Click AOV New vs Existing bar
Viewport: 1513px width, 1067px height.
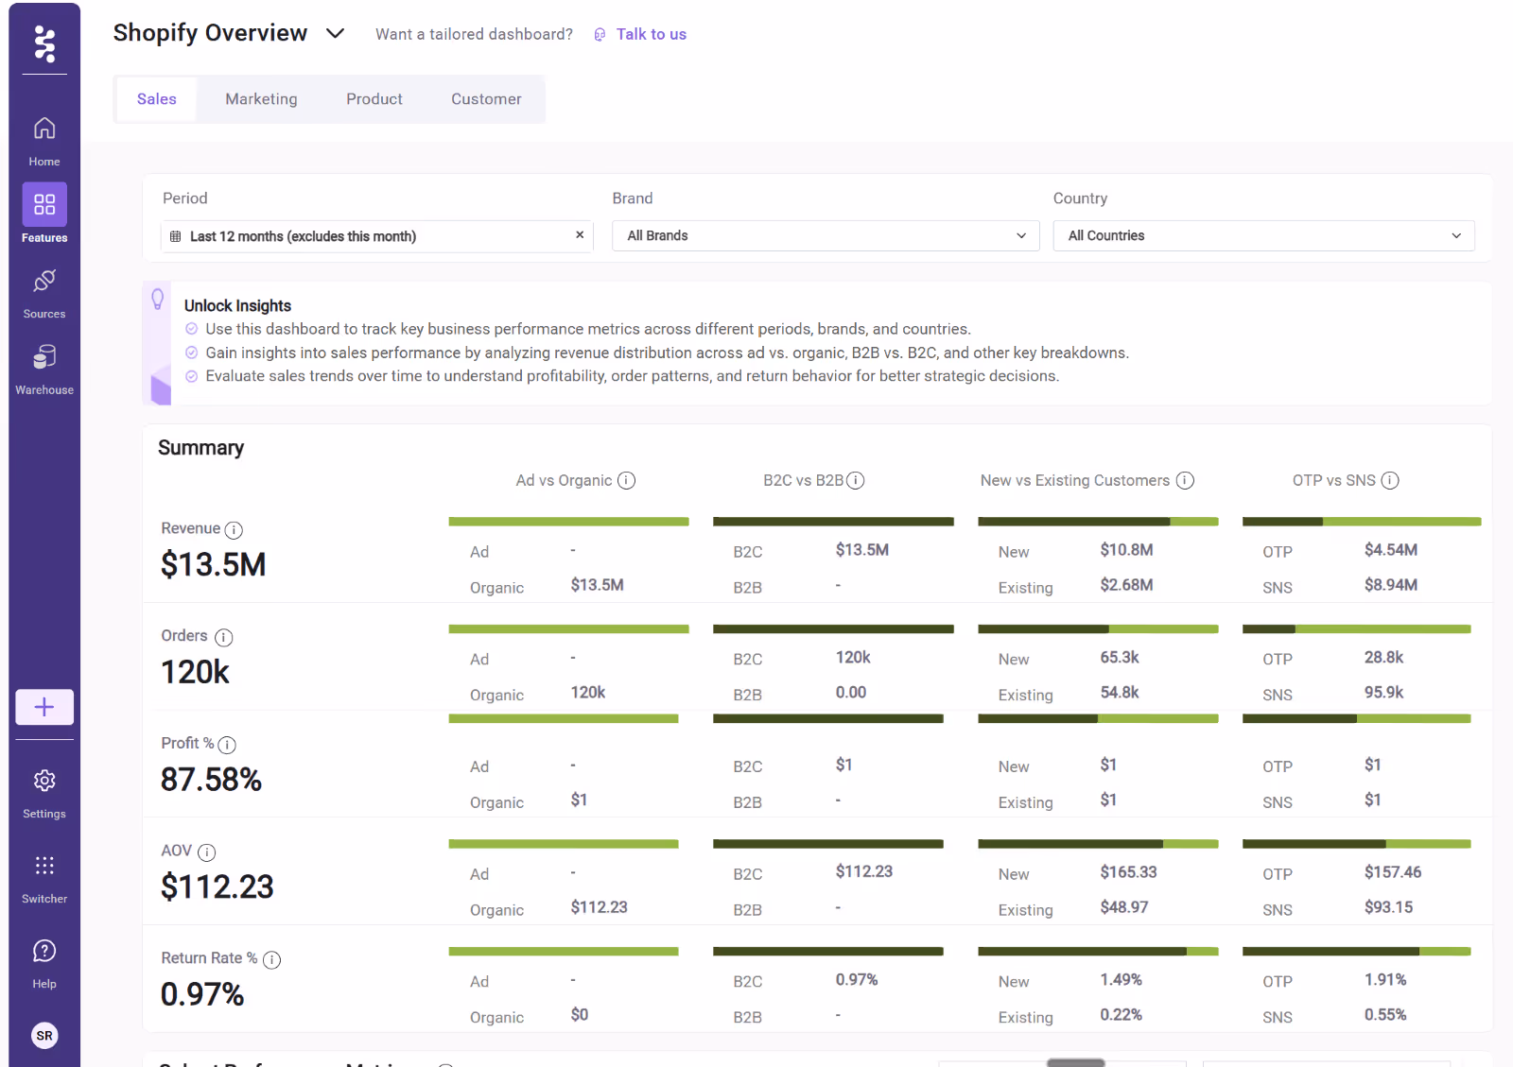[1098, 844]
